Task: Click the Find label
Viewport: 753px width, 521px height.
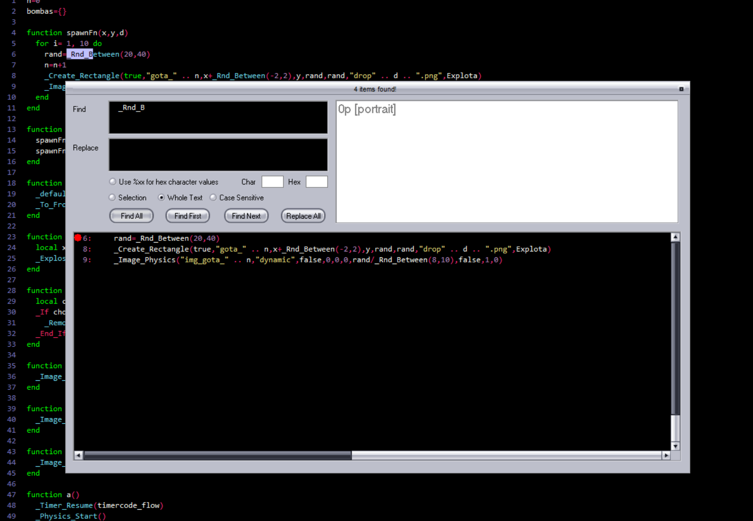Action: point(79,109)
